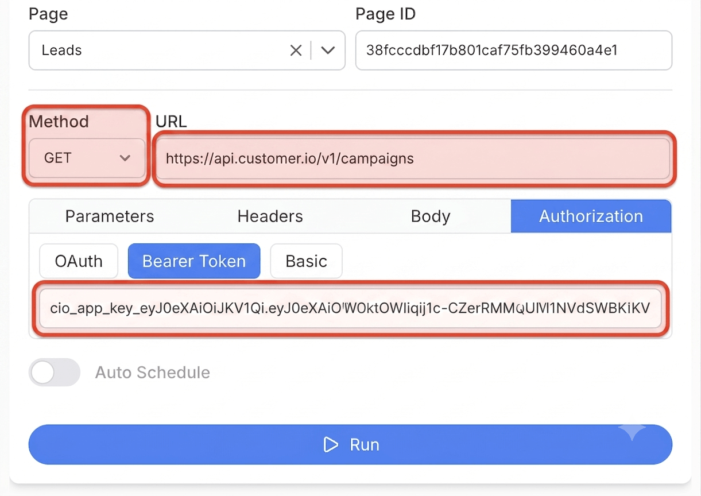Run the API request
This screenshot has height=496, width=701.
click(350, 445)
